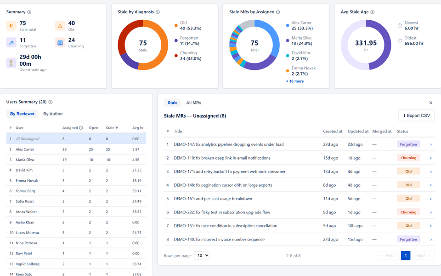Open details arrow for DEMO-140 row
Viewport: 441px width, 276px height.
(x=431, y=239)
